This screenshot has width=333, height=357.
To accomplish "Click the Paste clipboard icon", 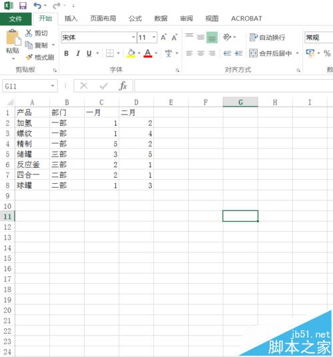I will click(x=13, y=38).
